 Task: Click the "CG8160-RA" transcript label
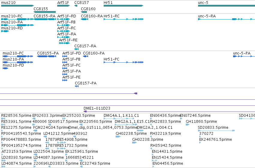click(x=92, y=16)
